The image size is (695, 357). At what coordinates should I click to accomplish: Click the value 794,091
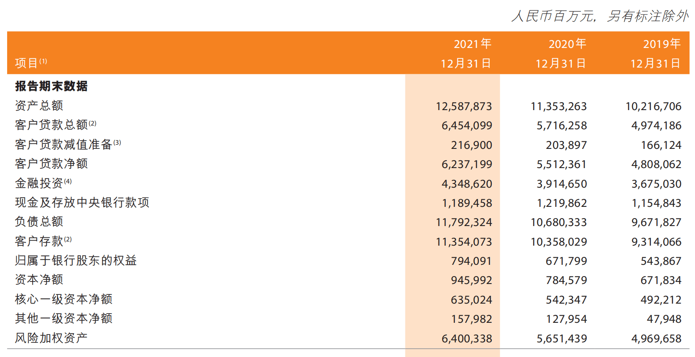click(x=471, y=261)
